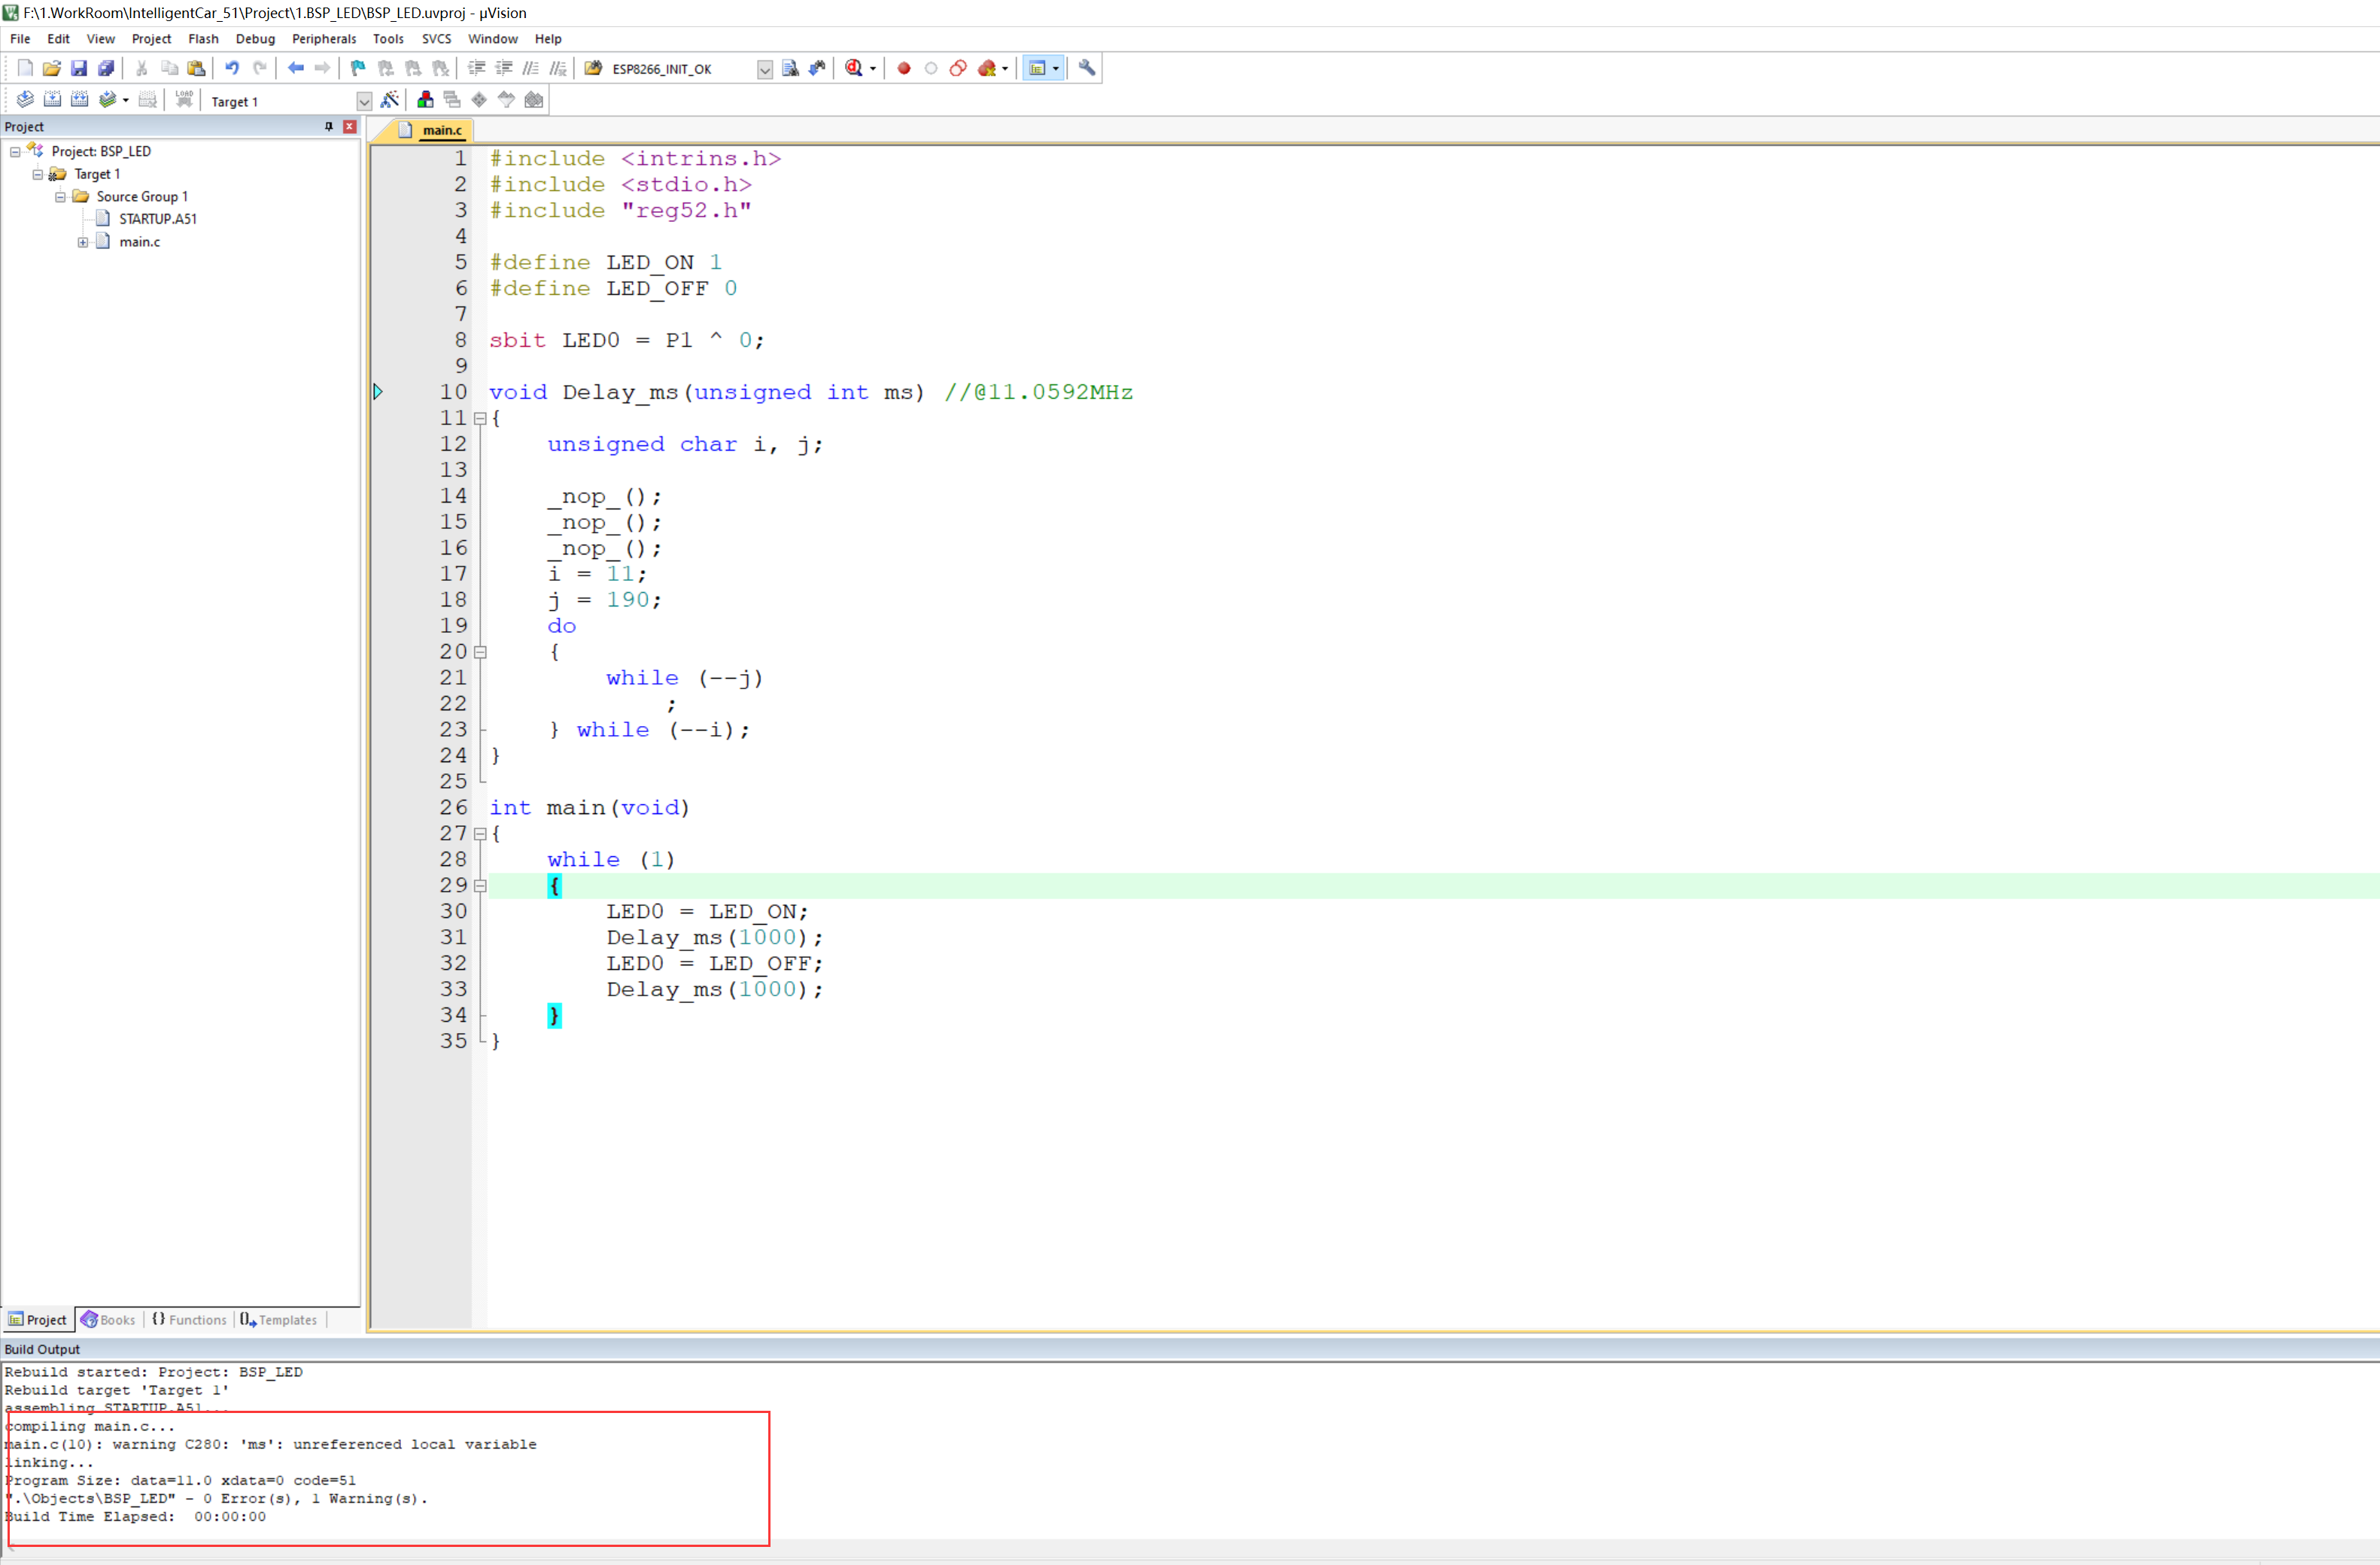Click the Save All icon
Viewport: 2380px width, 1565px height.
106,68
